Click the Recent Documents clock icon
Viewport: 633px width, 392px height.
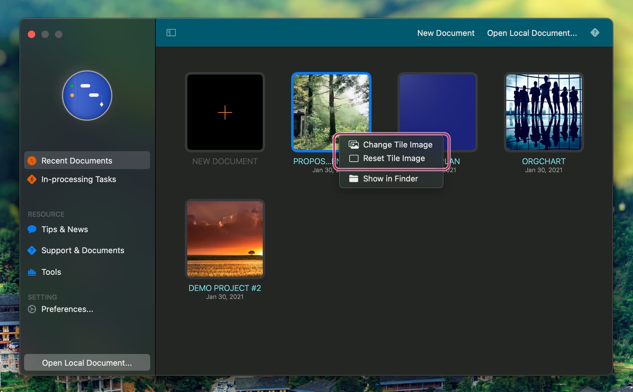pyautogui.click(x=32, y=161)
